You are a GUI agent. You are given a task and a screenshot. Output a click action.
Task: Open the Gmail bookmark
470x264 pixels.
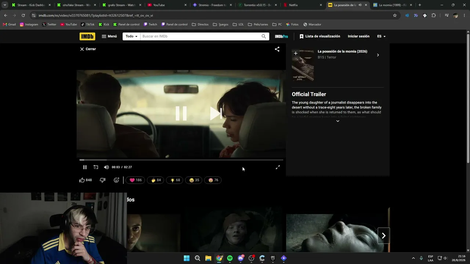(x=10, y=25)
